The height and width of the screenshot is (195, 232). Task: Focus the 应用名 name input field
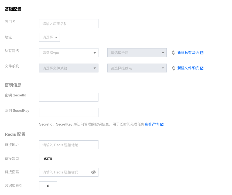(69, 23)
